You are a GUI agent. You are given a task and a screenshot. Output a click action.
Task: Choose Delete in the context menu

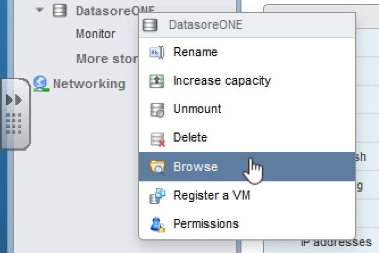tap(190, 138)
